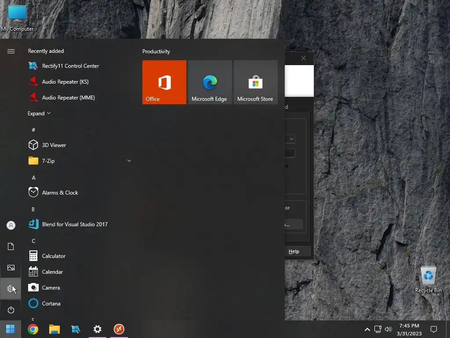Viewport: 450px width, 338px height.
Task: Click the # letter group header
Action: point(33,130)
